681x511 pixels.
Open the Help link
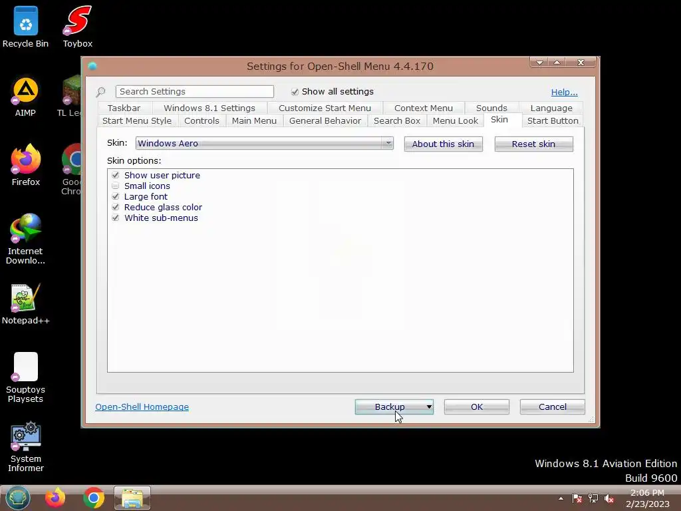point(564,92)
